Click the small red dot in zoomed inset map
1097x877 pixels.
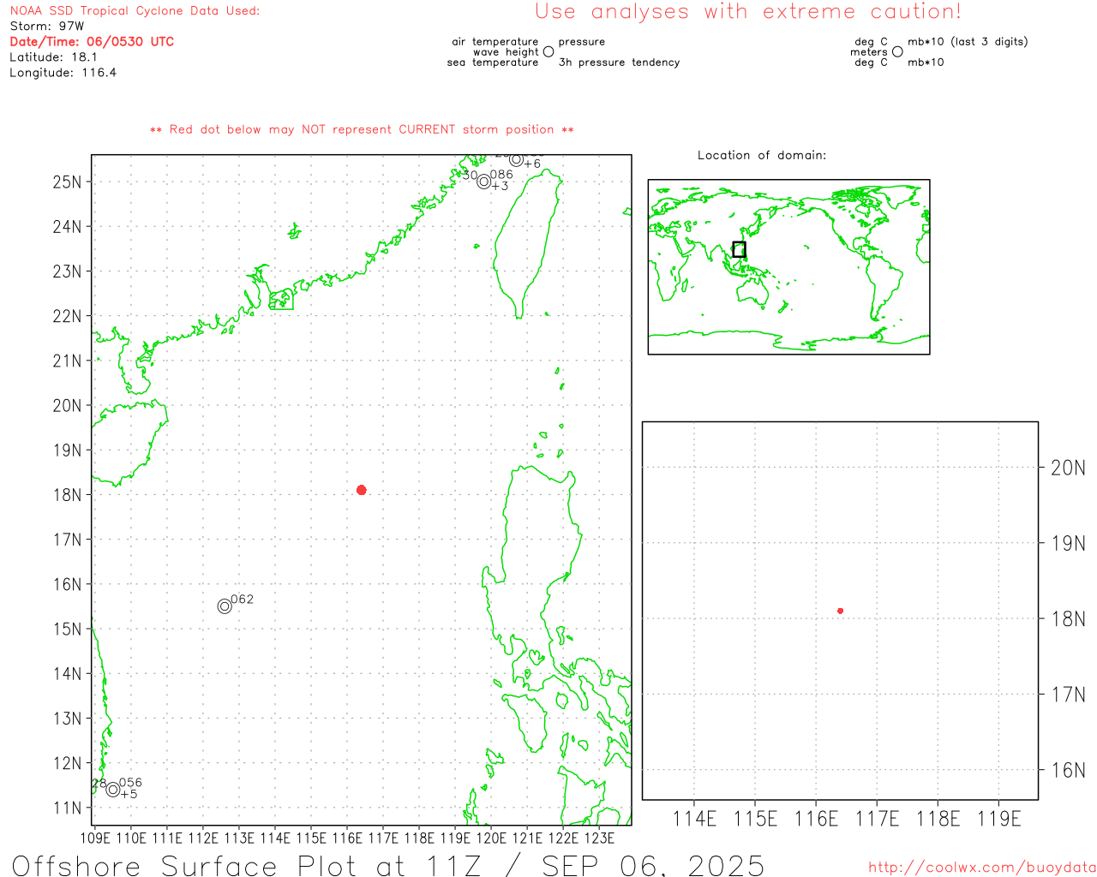(x=841, y=611)
